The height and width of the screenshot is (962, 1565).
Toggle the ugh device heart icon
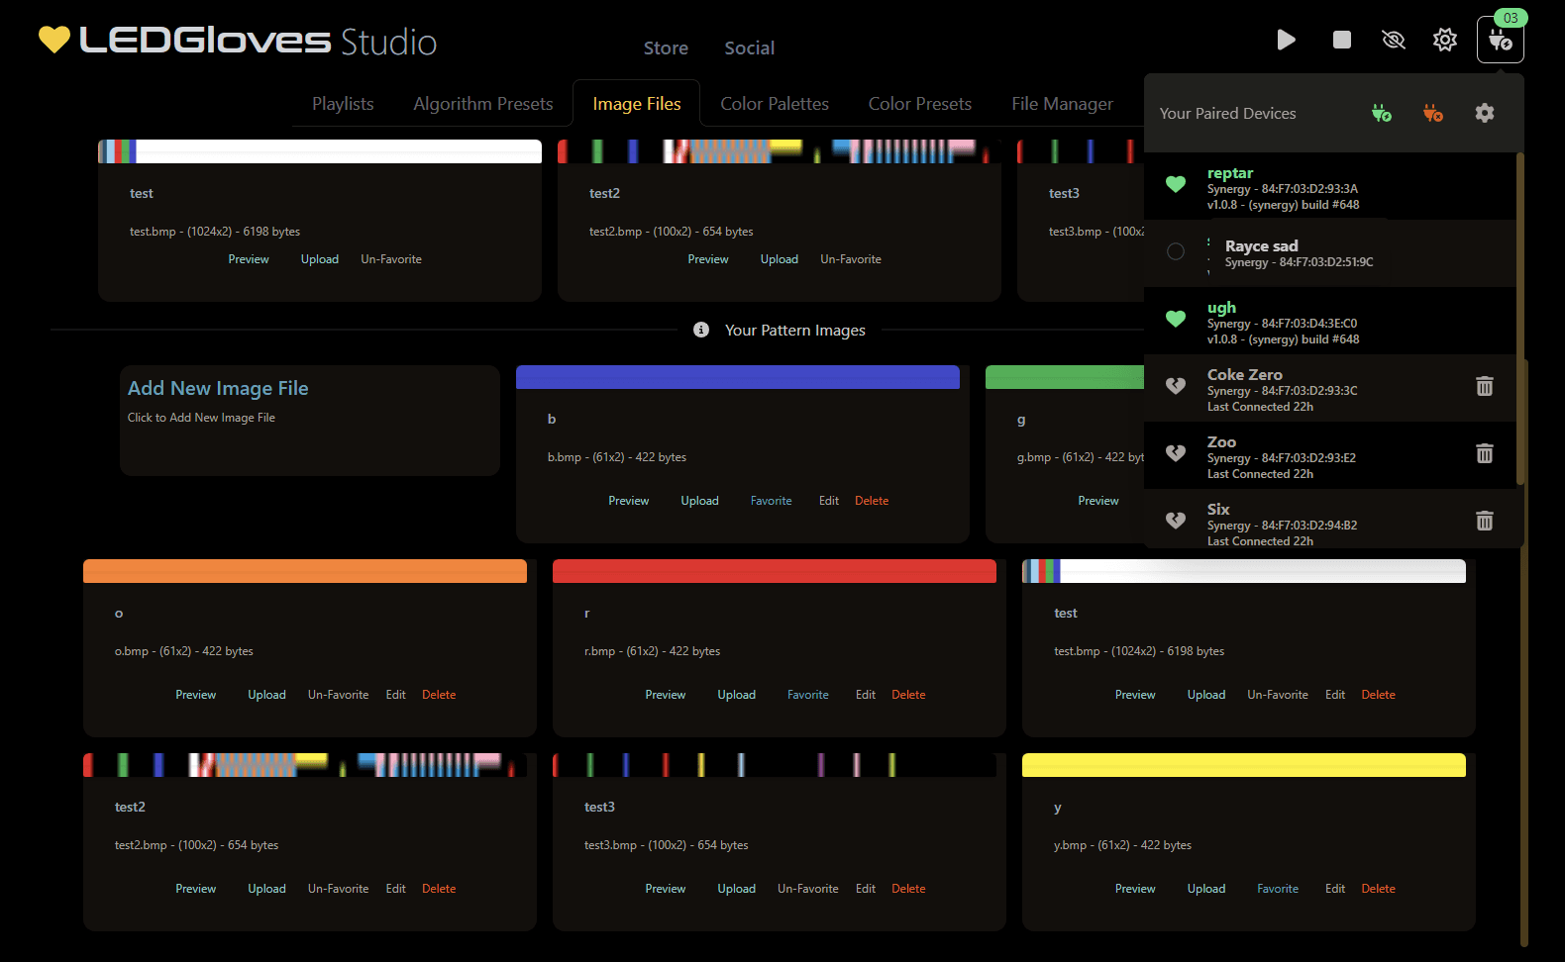1176,319
